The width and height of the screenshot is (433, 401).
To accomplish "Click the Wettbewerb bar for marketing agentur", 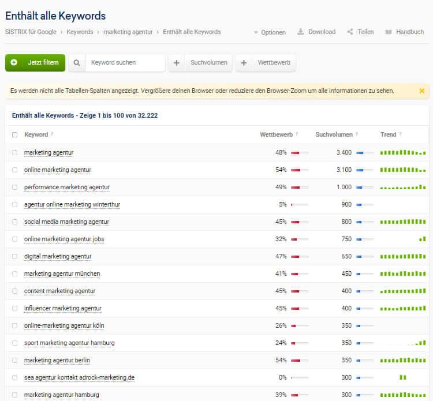I will click(300, 153).
